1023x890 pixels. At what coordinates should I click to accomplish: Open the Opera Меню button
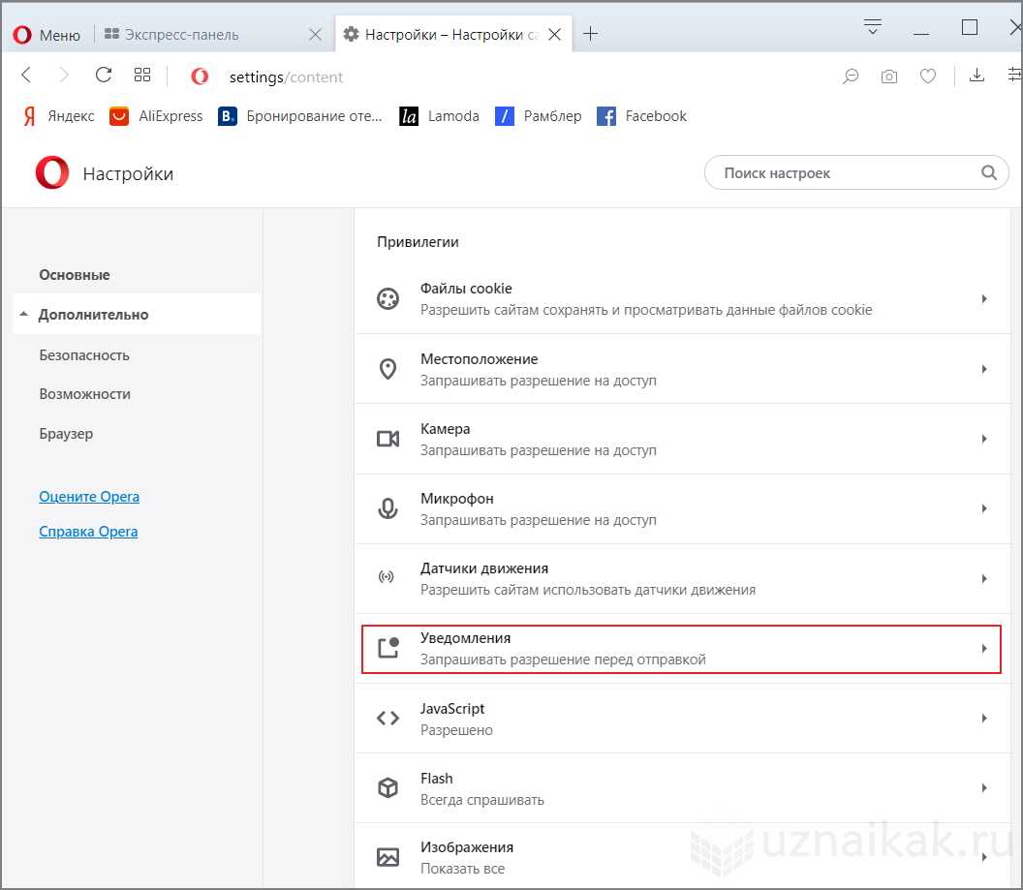click(x=46, y=35)
